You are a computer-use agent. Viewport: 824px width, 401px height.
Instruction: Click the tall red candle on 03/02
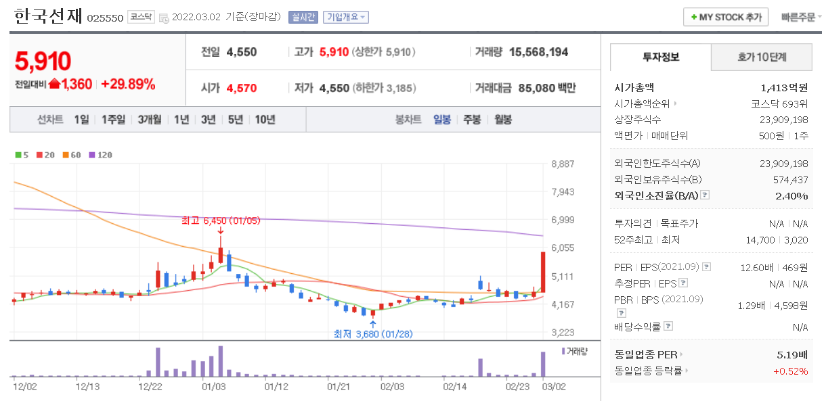(543, 273)
